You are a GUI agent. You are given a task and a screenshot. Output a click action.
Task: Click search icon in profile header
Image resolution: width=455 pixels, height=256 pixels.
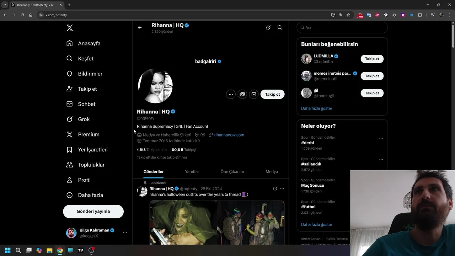coord(280,28)
